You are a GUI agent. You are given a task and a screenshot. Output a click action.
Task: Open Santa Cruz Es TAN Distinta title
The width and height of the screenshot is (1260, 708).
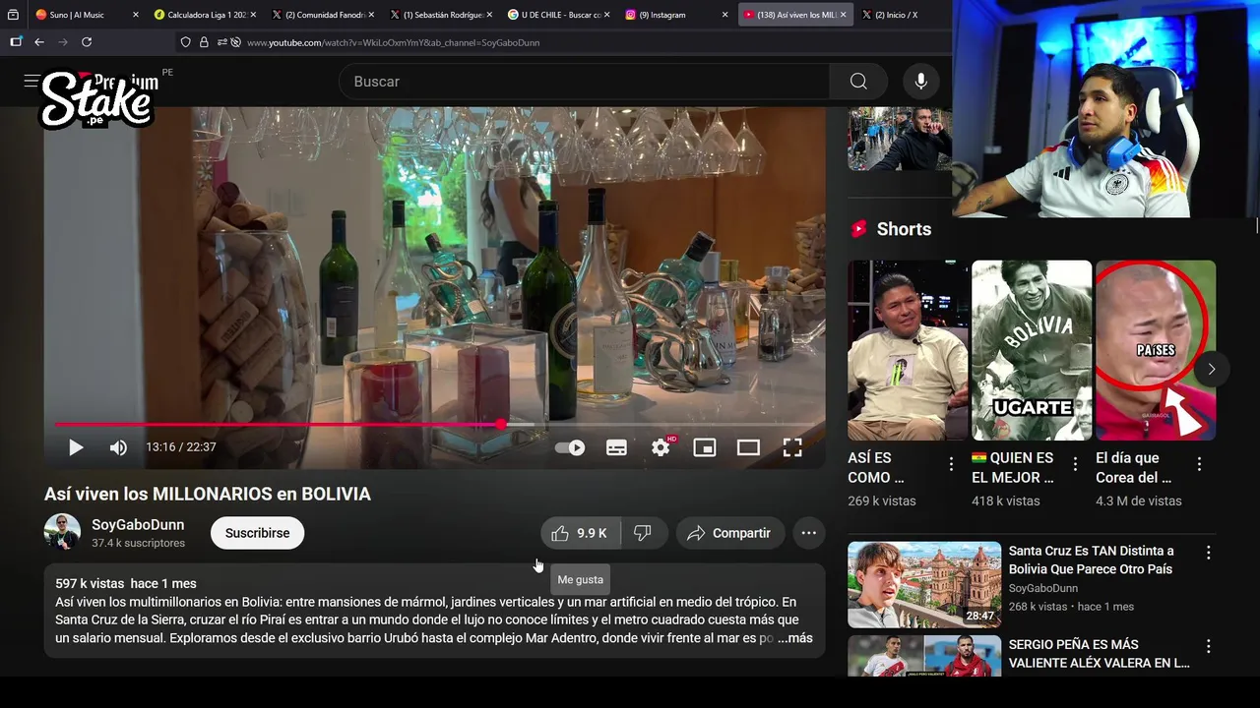(1092, 560)
